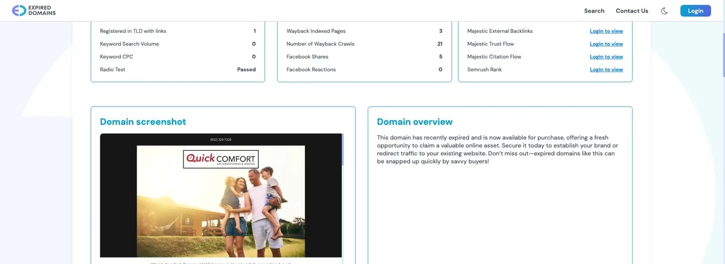Open the Contact Us page
This screenshot has width=725, height=264.
(x=632, y=11)
